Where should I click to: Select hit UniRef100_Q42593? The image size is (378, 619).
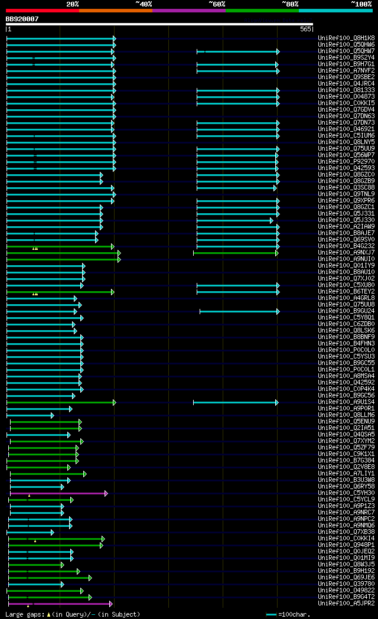[x=347, y=168]
